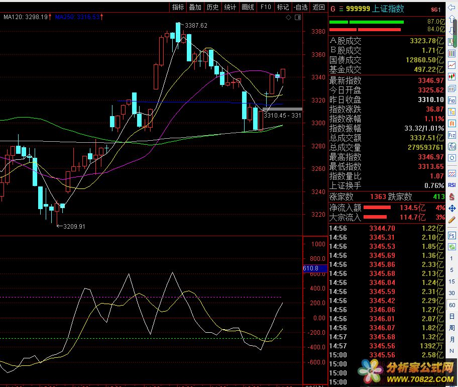This screenshot has width=458, height=387.
Task: Click the 3209.91 low price label
Action: click(74, 227)
